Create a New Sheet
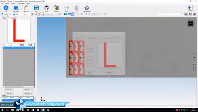This screenshot has height=112, width=198. 16,8
